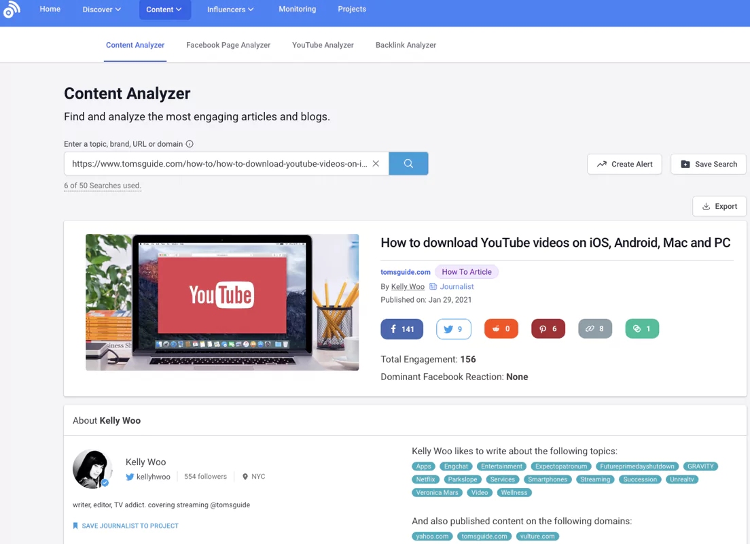Screen dimensions: 750x544
Task: Clear the search field using the X icon
Action: point(376,163)
